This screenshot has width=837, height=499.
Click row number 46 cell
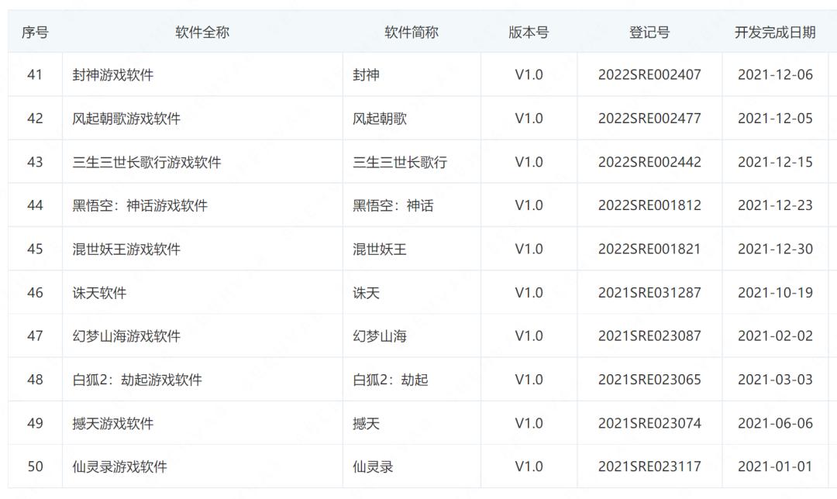click(35, 293)
